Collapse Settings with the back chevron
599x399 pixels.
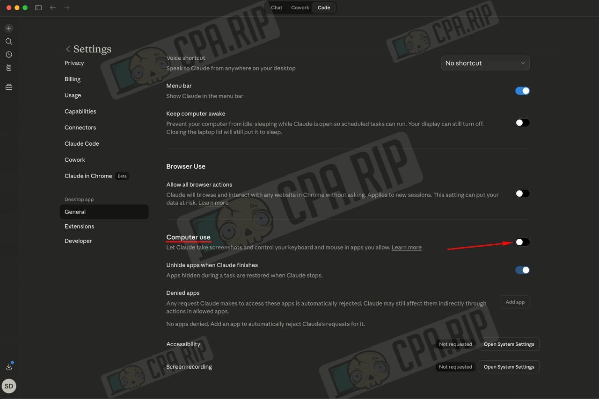(x=68, y=49)
